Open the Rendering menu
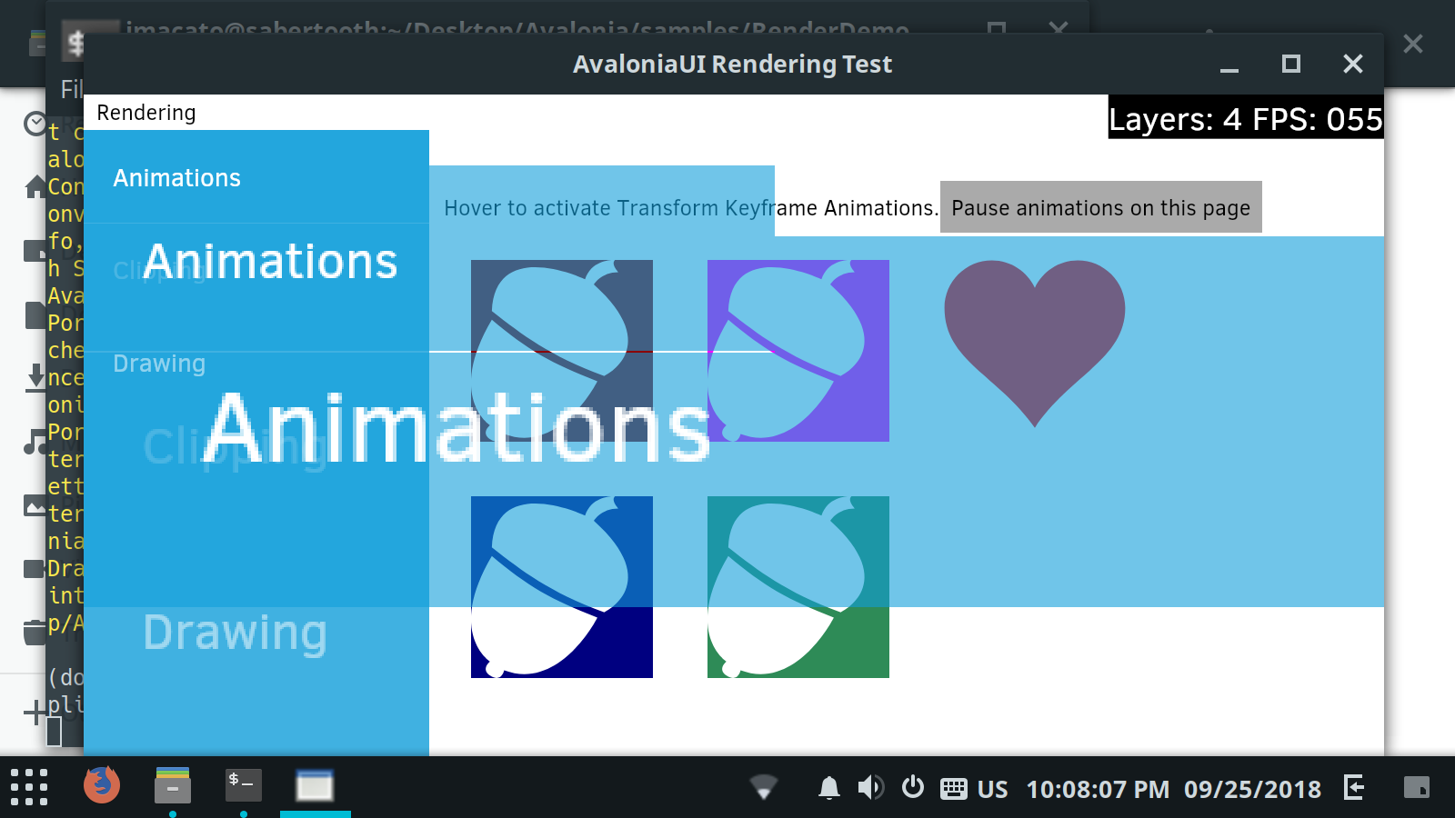1455x818 pixels. [x=146, y=113]
